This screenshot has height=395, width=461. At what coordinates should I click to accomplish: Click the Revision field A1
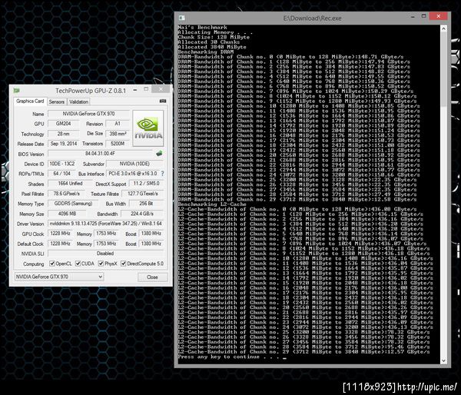(118, 124)
